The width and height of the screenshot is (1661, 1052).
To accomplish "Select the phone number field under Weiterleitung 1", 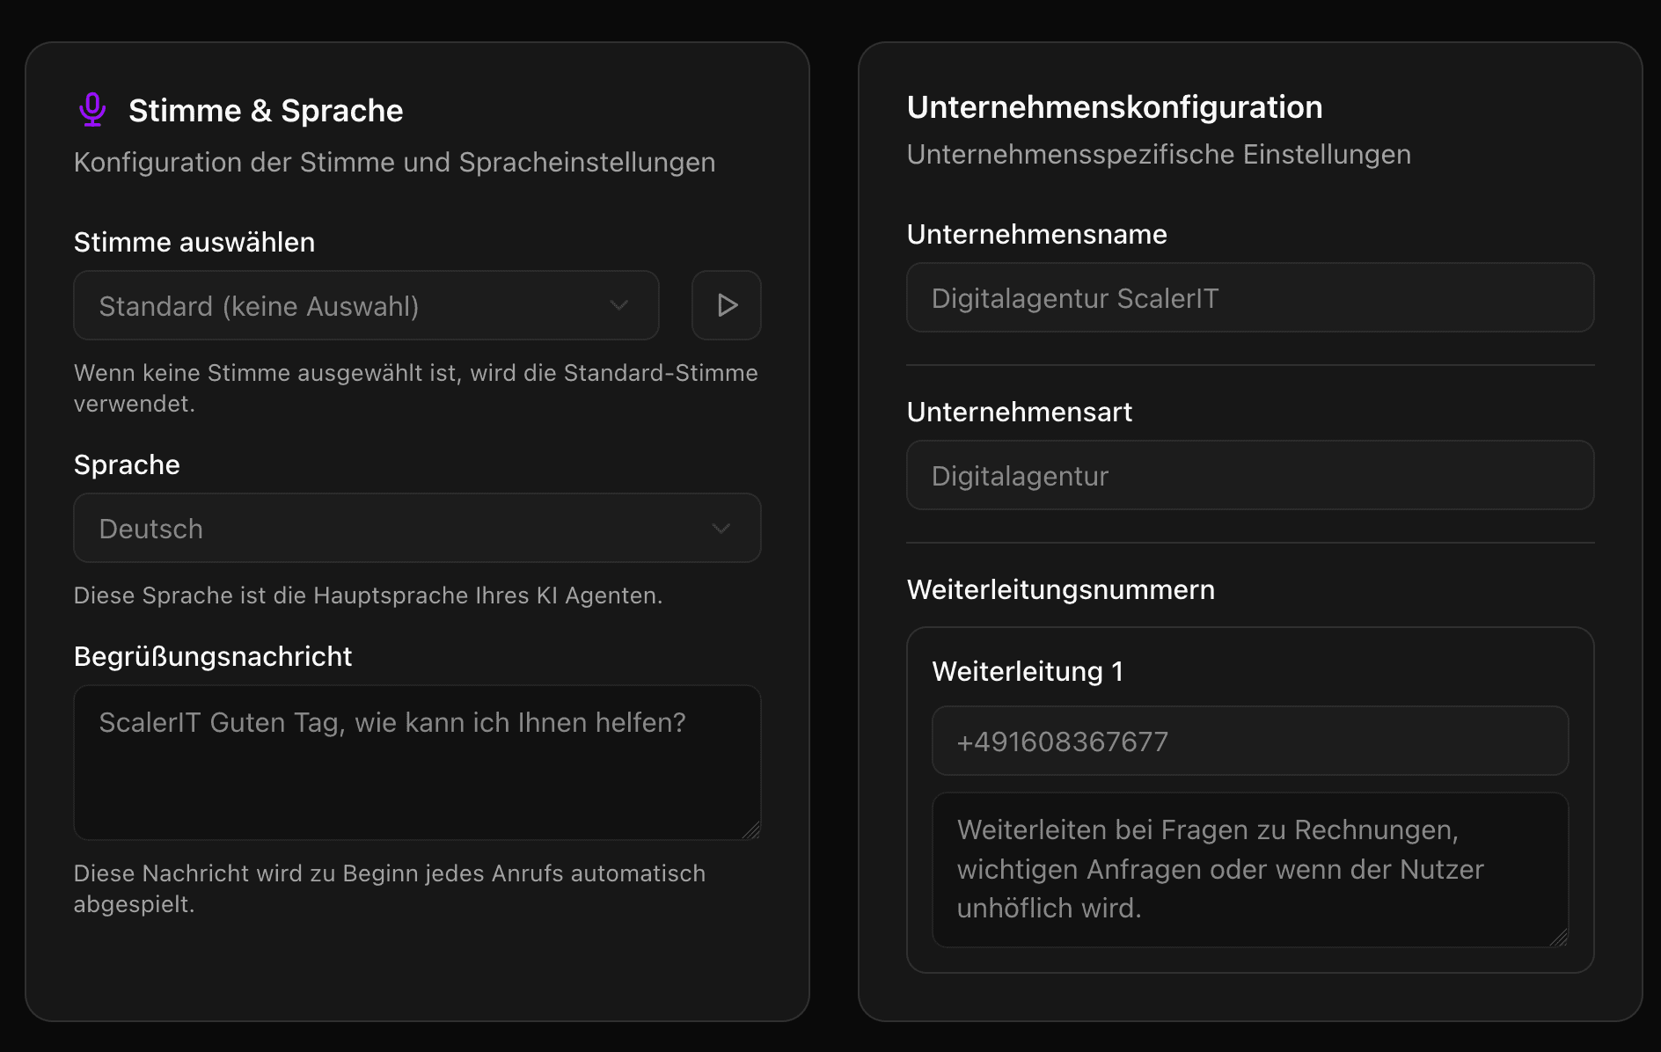I will tap(1250, 742).
